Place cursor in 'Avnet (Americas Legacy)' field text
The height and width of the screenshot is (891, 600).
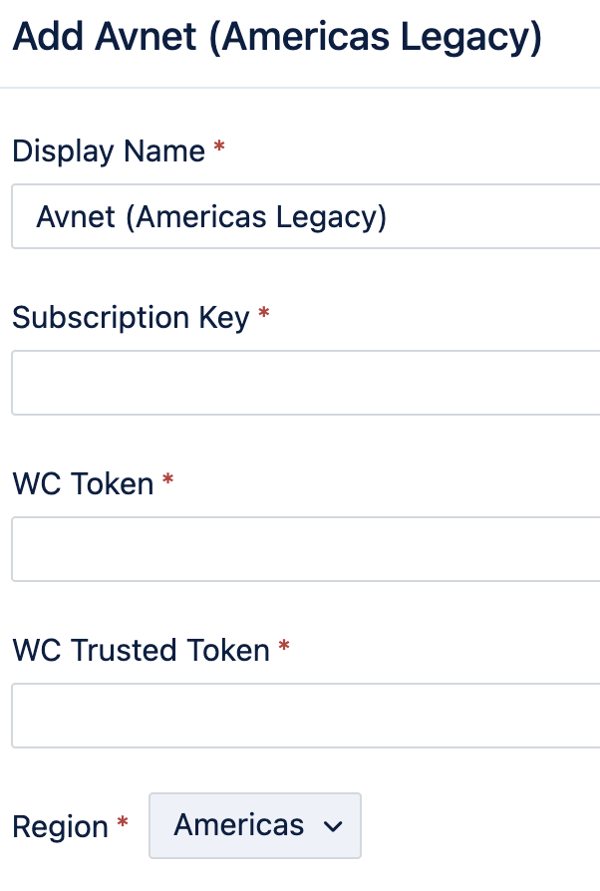point(211,216)
